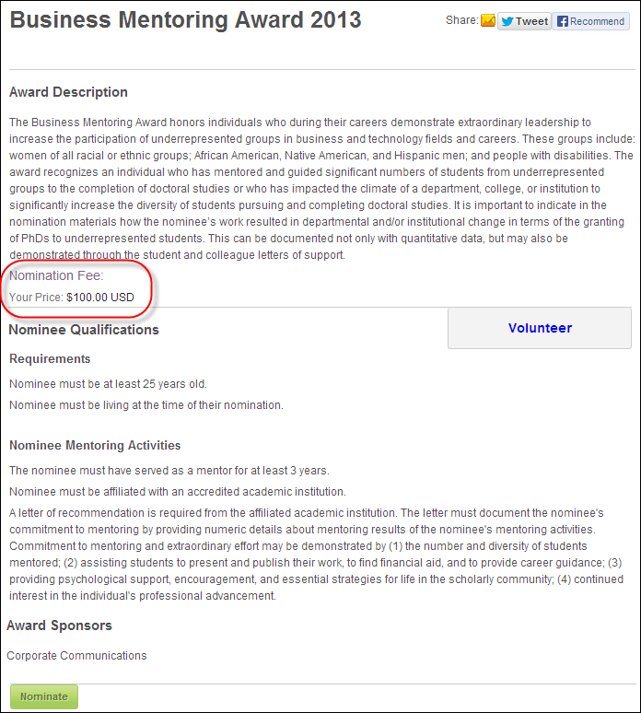Select the $100.00 USD price value
Image resolution: width=641 pixels, height=713 pixels.
[100, 298]
